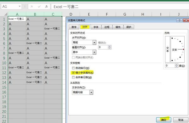Click the Name Box showing A1
Viewport: 189px width, 123px height.
point(11,7)
